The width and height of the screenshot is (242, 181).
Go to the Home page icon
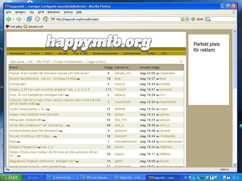[x=45, y=19]
